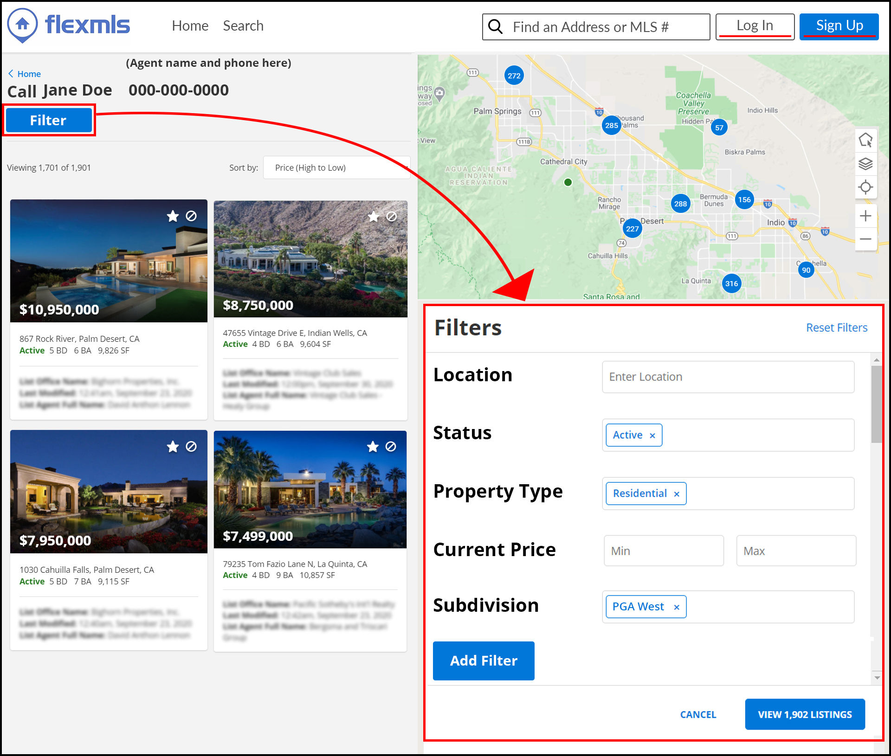Click the map draw-shape polygon tool icon

pyautogui.click(x=865, y=140)
